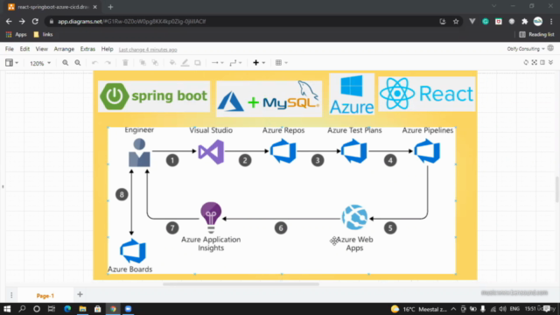Click the taskbar volume icon
Screen dimensions: 560x315
pos(502,309)
